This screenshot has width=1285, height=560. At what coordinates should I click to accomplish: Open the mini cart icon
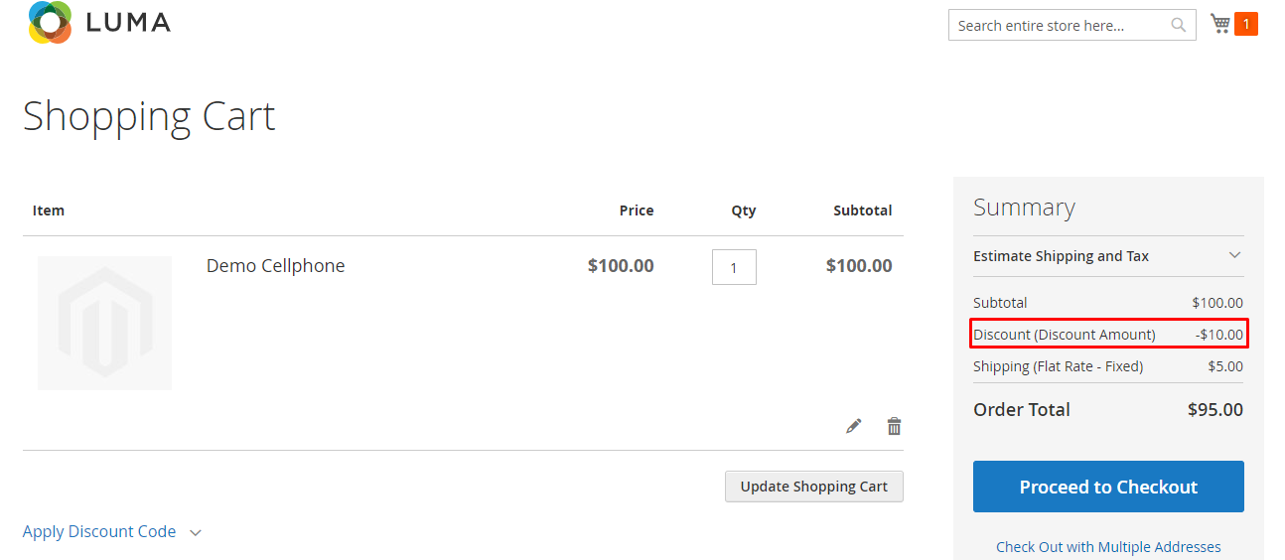click(1220, 23)
